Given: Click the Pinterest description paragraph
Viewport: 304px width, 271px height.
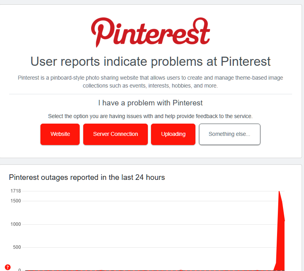Looking at the screenshot, I should coord(151,82).
